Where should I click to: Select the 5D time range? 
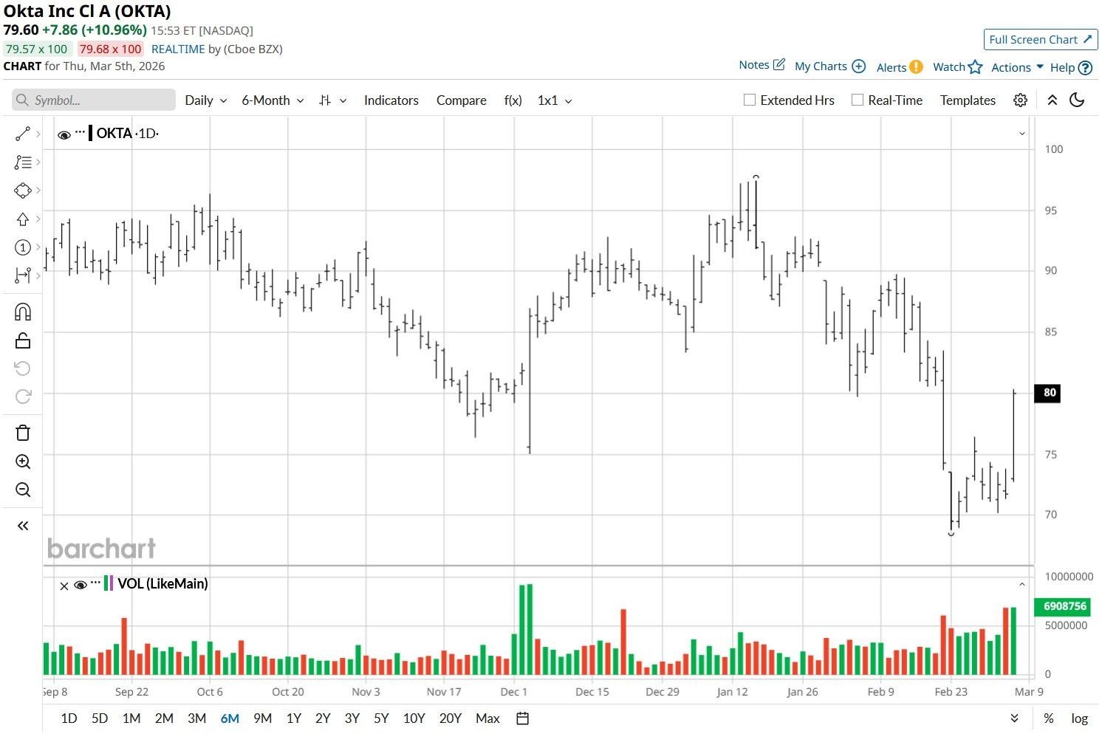tap(100, 718)
